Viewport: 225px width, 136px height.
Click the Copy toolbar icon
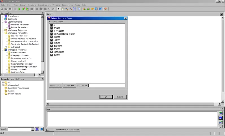coord(41,9)
